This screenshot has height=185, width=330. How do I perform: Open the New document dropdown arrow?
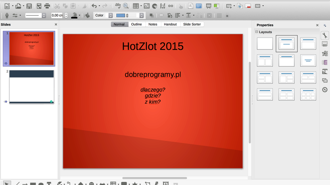click(x=12, y=6)
